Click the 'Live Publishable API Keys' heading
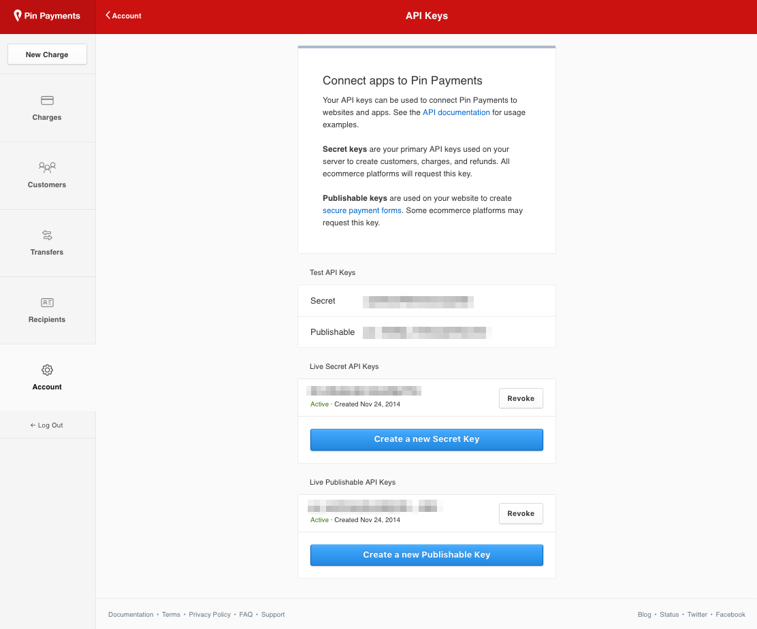 (x=353, y=482)
